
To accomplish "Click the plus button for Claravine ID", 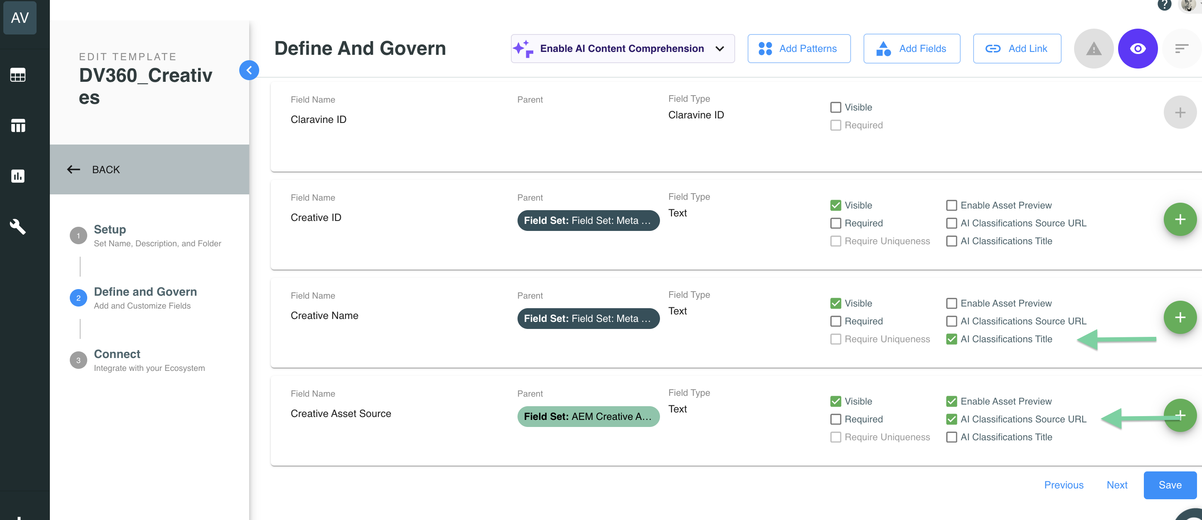I will [x=1180, y=113].
